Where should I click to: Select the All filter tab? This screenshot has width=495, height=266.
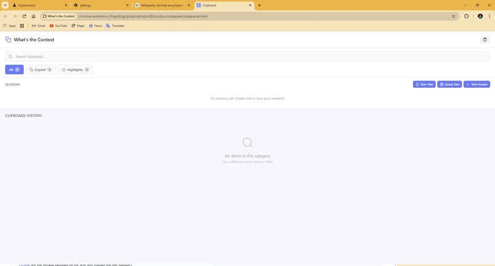point(14,69)
